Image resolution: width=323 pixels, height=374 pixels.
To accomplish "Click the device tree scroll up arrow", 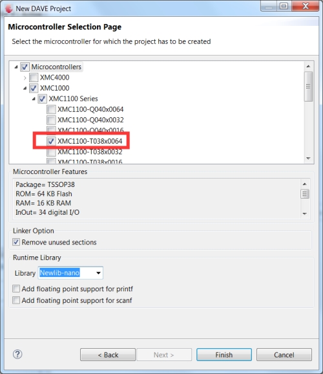I will 309,66.
